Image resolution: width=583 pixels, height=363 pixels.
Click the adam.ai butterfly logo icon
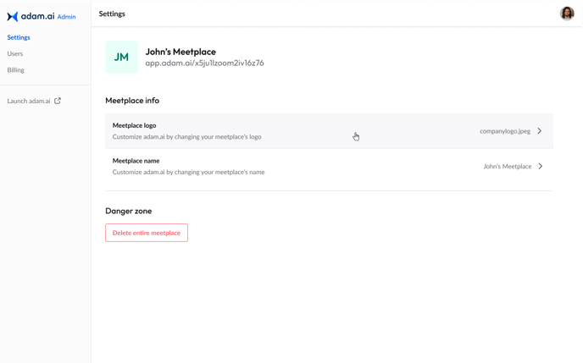pos(12,16)
